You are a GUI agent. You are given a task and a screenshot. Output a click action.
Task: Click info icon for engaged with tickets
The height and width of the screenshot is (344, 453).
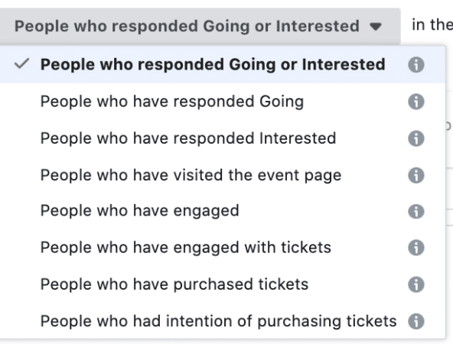coord(416,248)
